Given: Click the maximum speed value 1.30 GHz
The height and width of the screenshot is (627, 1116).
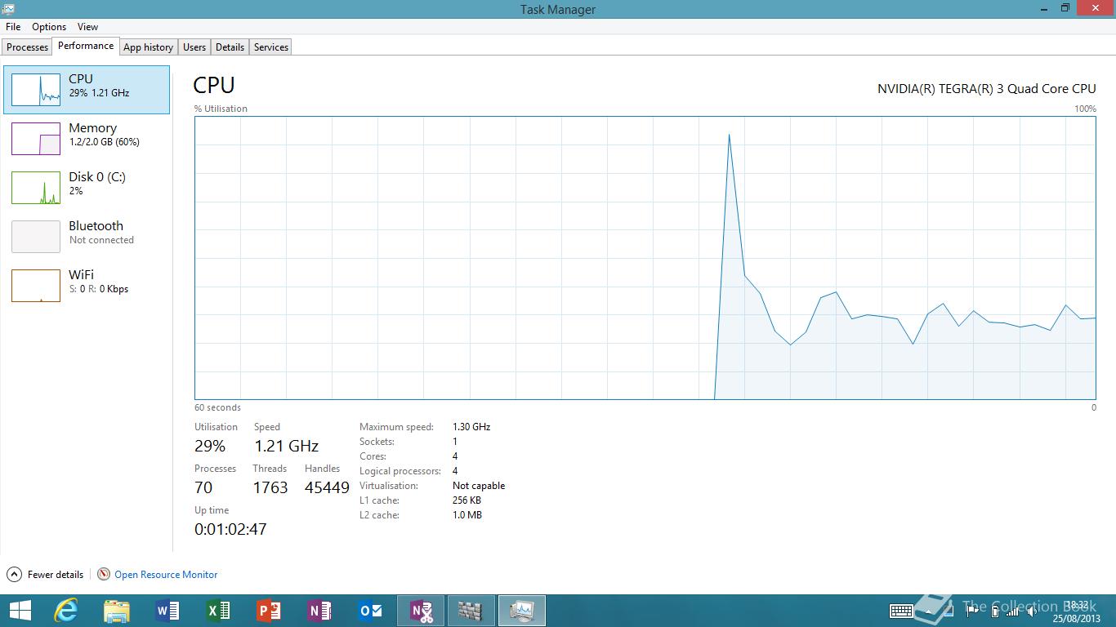Looking at the screenshot, I should (x=471, y=427).
